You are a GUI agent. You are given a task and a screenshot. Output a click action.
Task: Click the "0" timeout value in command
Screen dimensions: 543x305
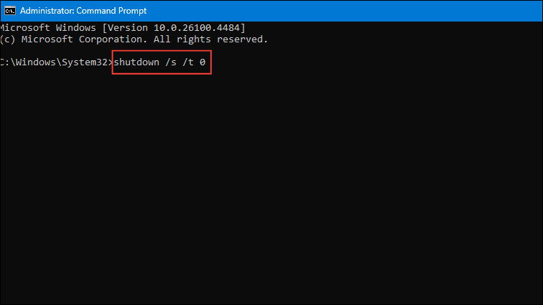coord(203,62)
